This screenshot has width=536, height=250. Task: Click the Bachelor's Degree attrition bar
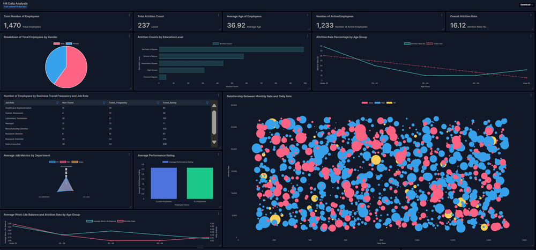pyautogui.click(x=231, y=50)
